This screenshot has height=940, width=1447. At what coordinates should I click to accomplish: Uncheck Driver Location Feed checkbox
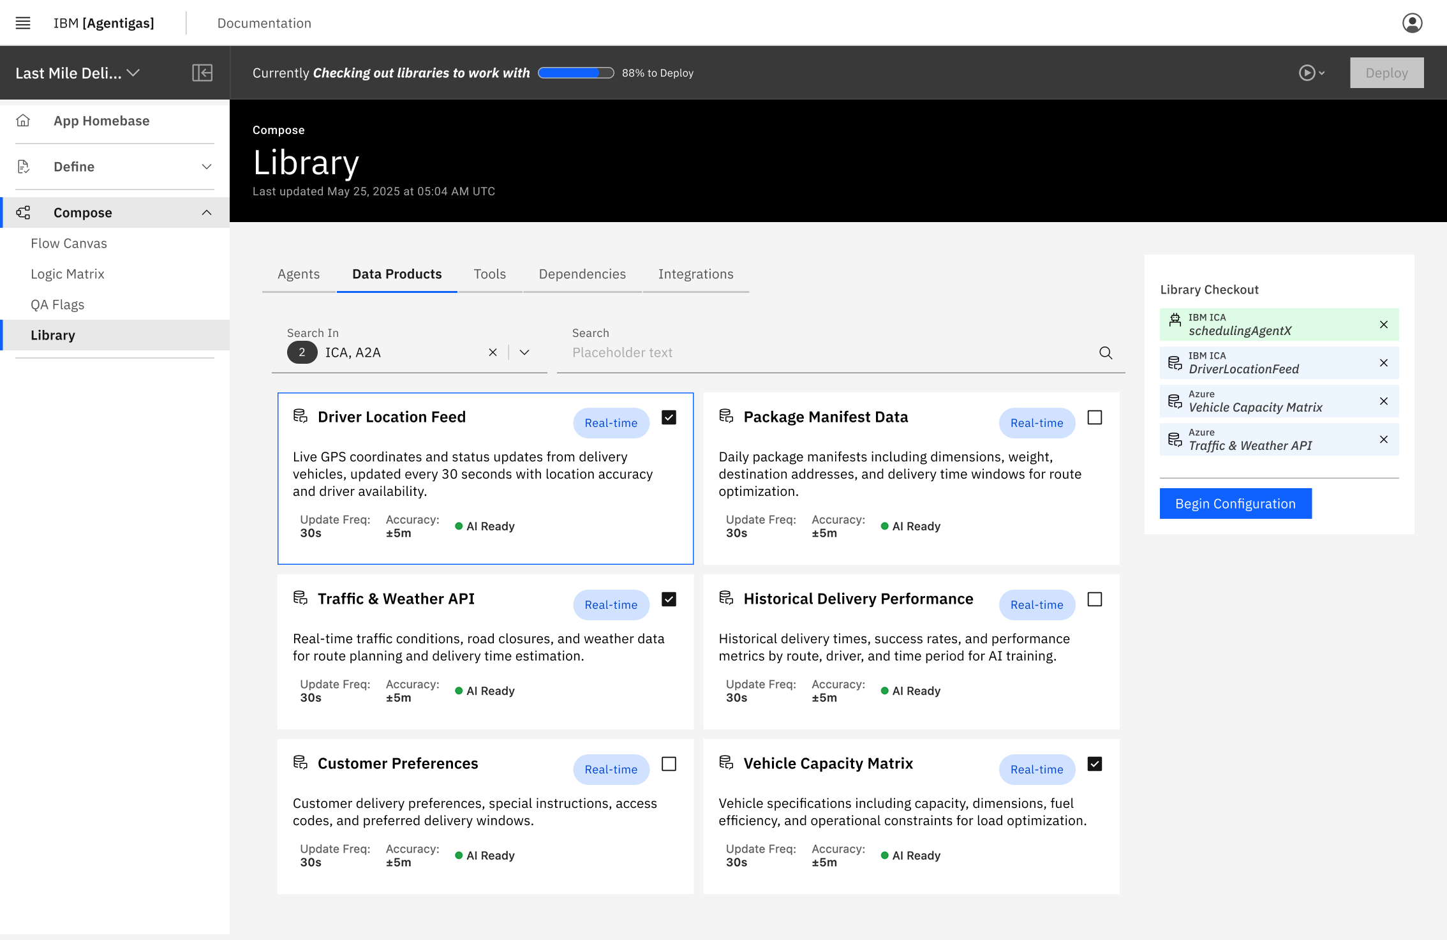click(669, 417)
